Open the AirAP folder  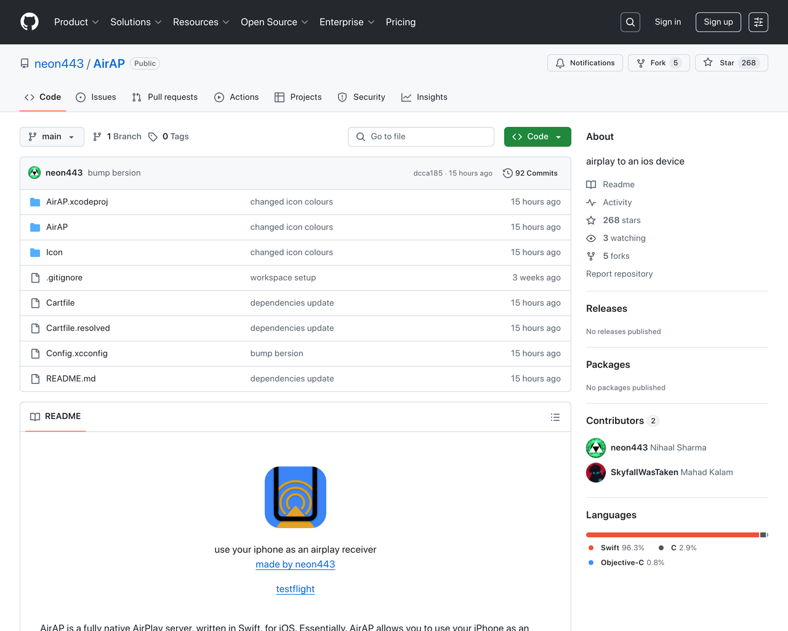pos(57,227)
